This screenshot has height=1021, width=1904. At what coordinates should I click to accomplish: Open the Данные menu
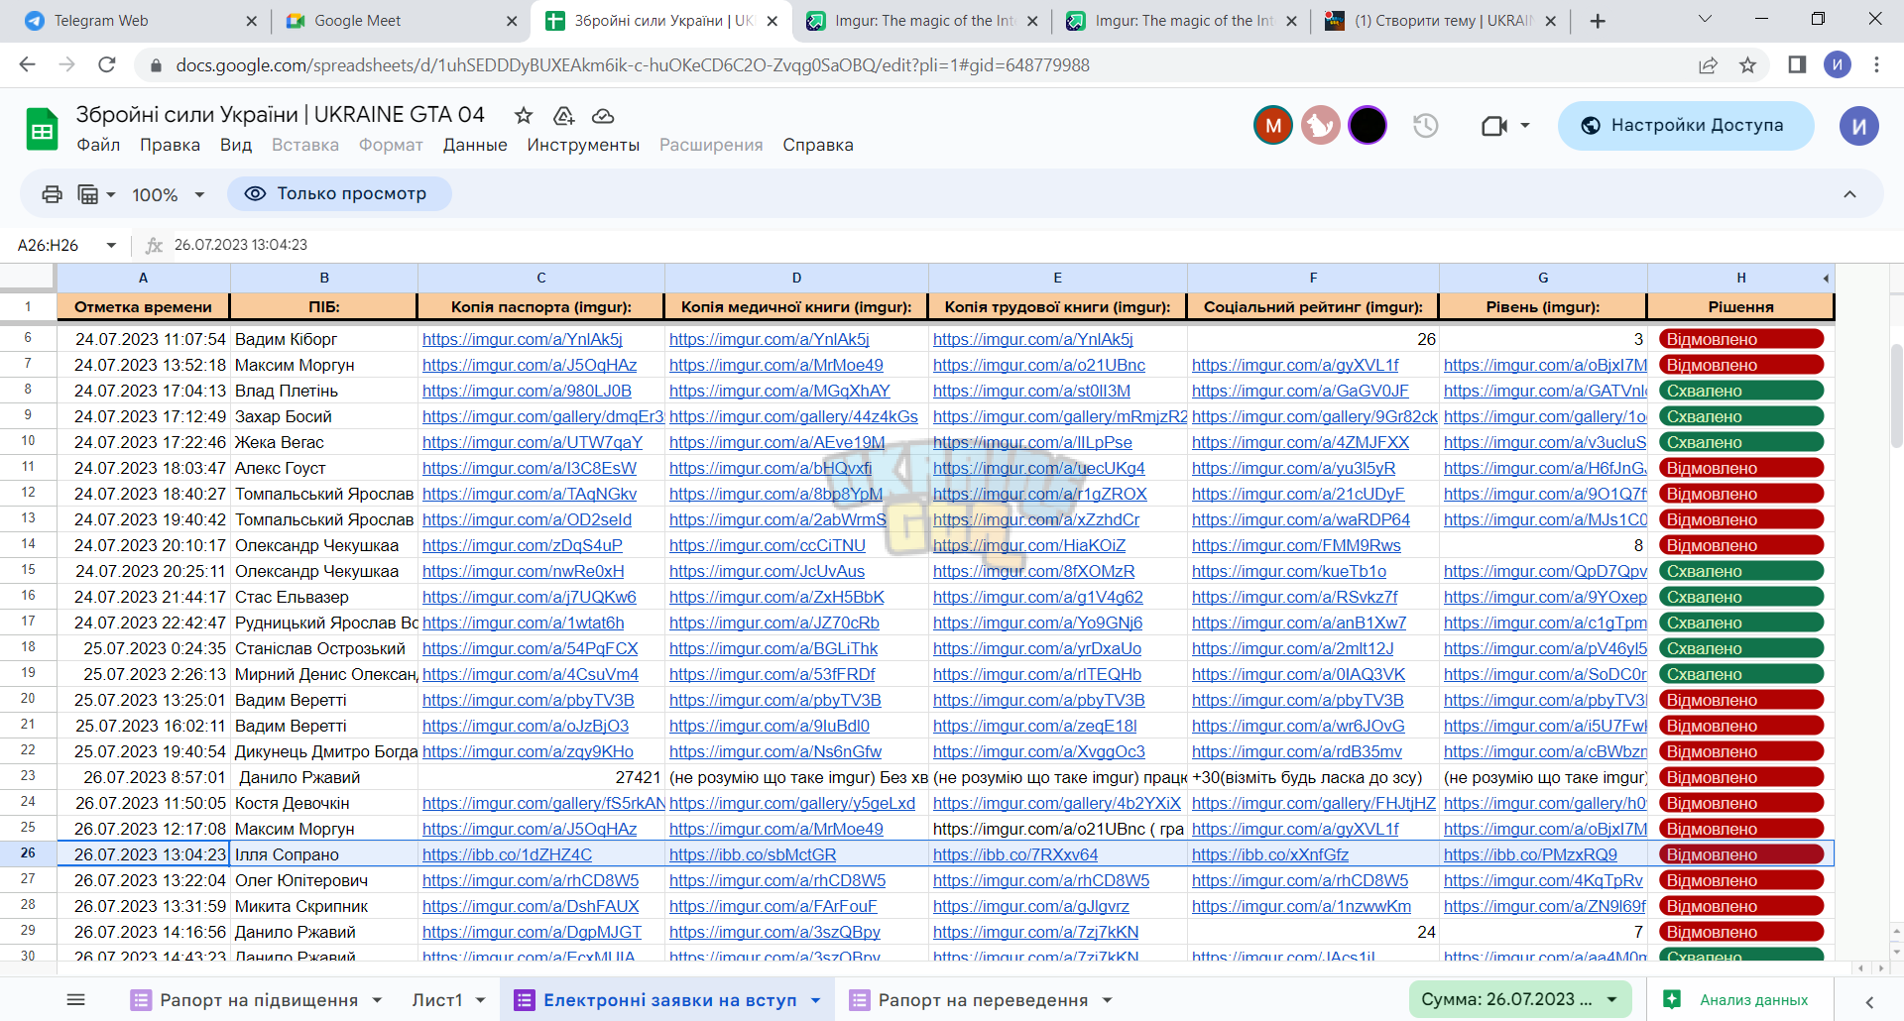click(475, 145)
